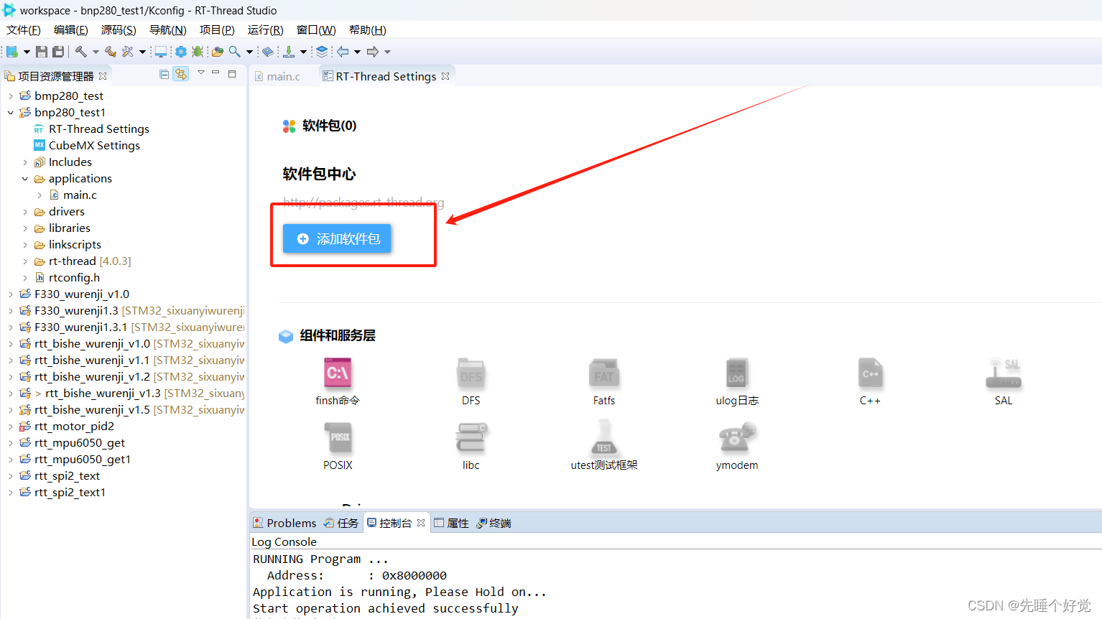Click the New project toolbar icon

pos(11,52)
